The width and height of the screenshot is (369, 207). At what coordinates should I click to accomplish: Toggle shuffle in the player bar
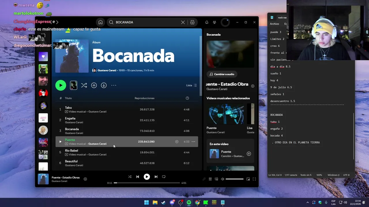pyautogui.click(x=130, y=177)
